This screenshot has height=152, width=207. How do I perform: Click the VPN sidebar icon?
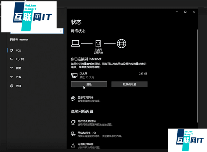(12, 77)
